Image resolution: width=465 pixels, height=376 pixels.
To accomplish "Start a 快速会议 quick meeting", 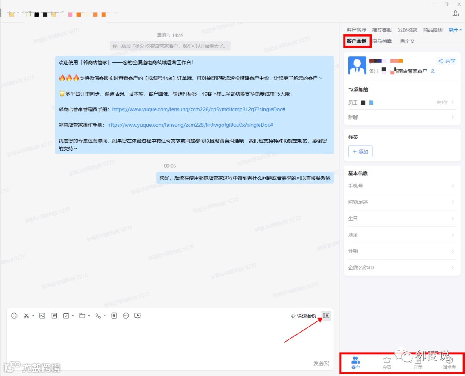I will pyautogui.click(x=304, y=316).
